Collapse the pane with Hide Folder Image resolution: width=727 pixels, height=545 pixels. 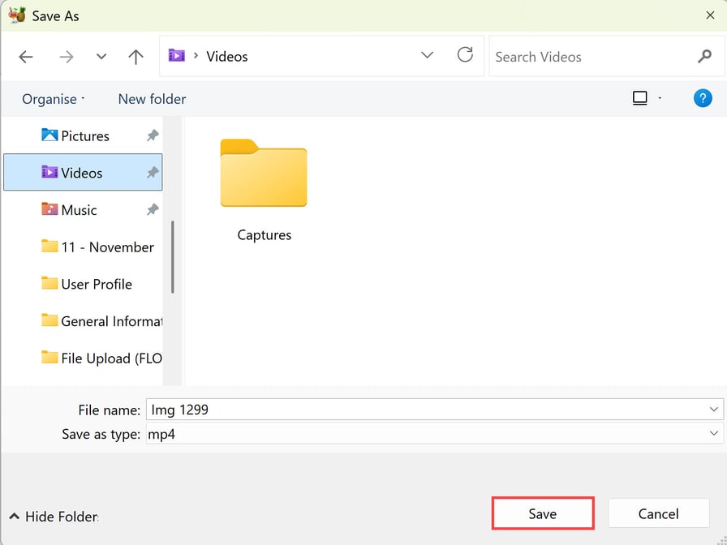pos(54,517)
